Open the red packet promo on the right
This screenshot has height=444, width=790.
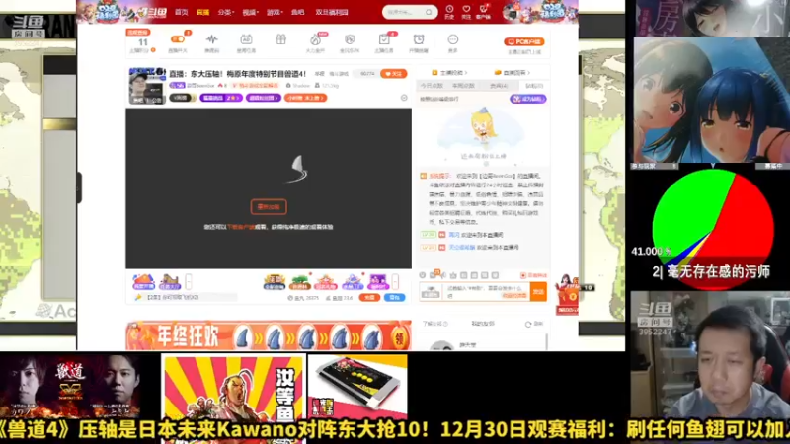tap(567, 294)
